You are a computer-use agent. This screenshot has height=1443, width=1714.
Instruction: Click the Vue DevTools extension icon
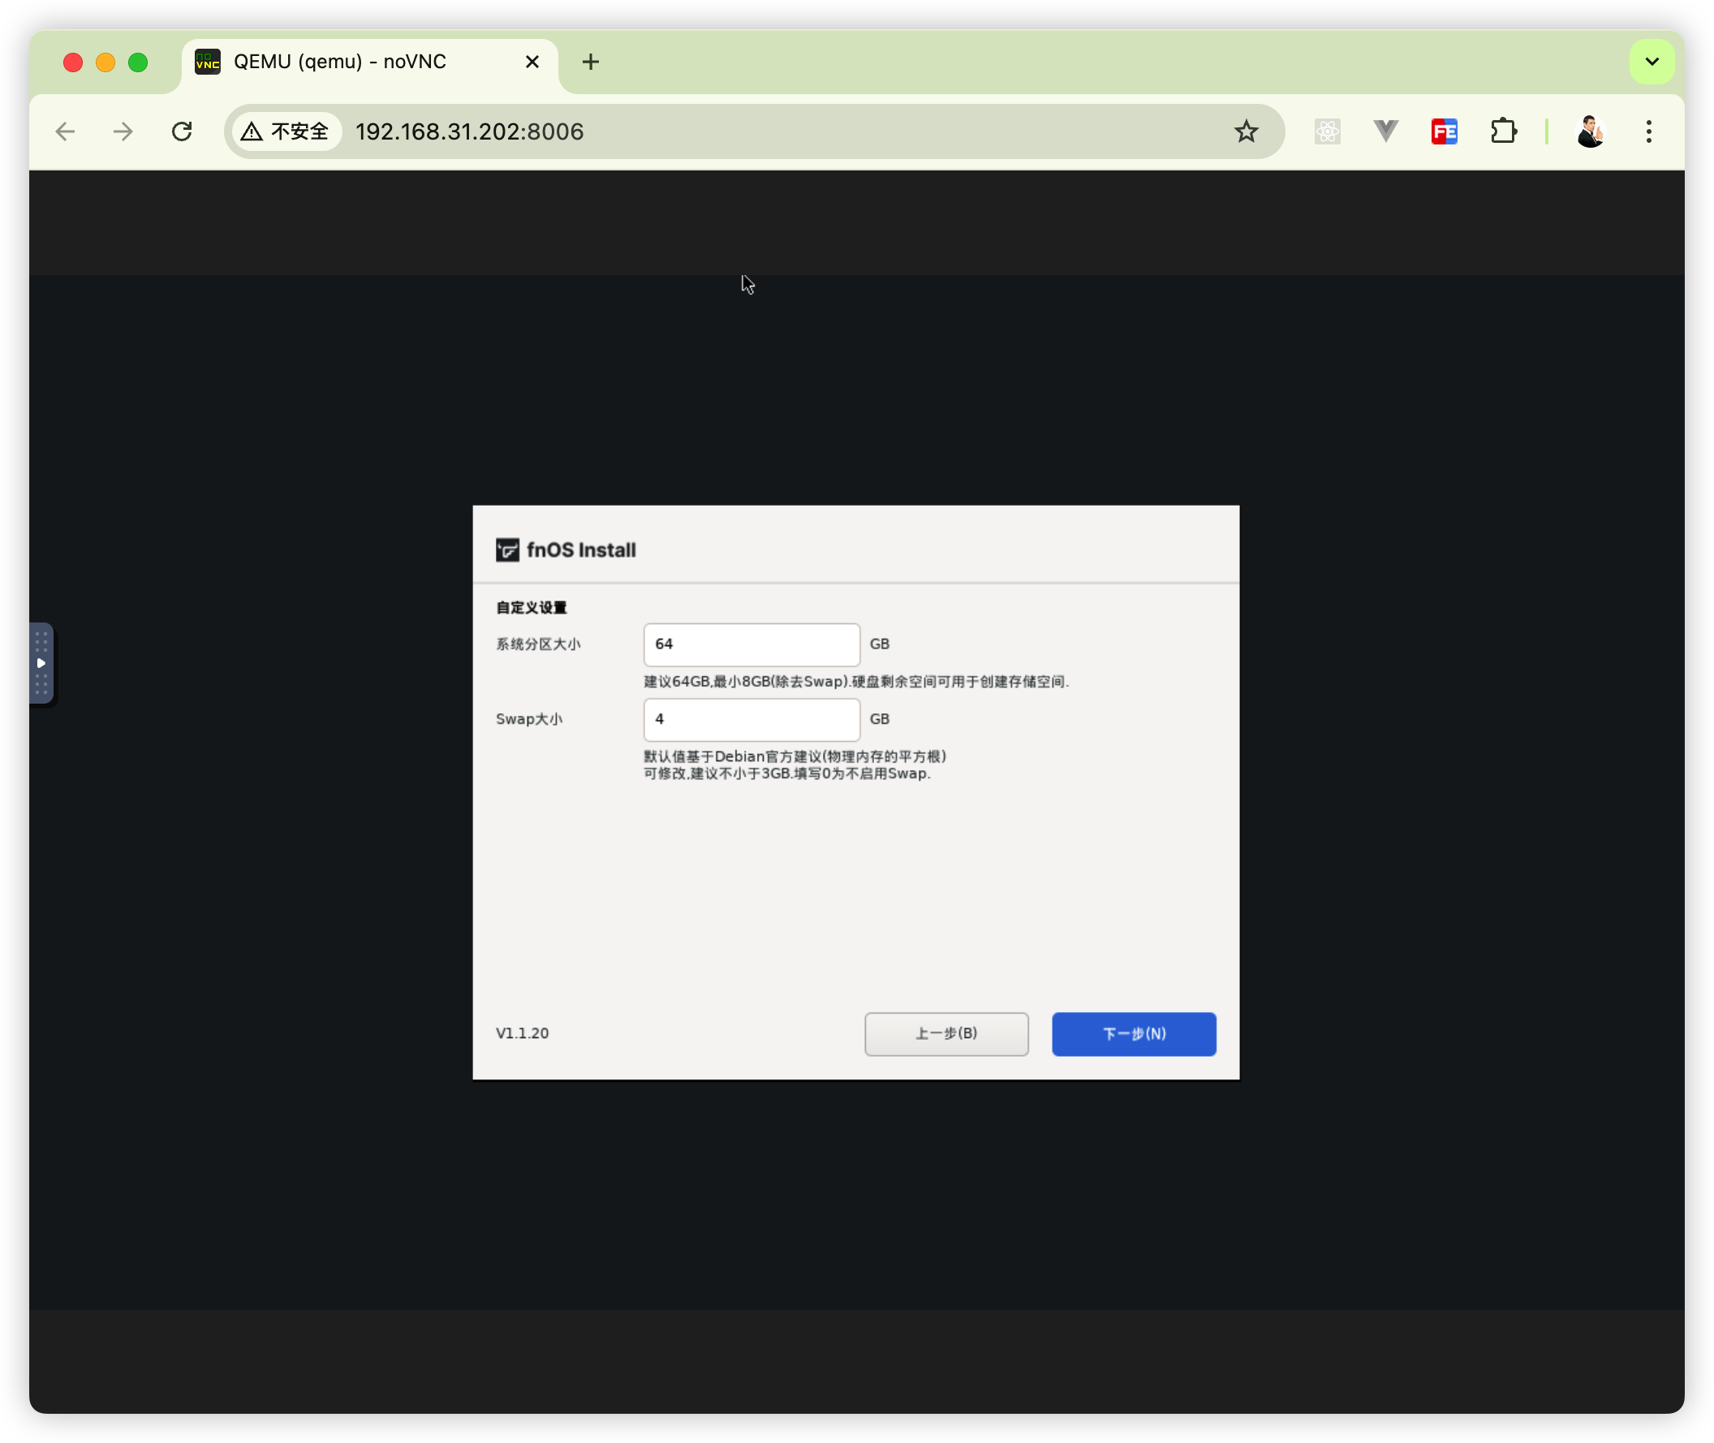[1386, 131]
